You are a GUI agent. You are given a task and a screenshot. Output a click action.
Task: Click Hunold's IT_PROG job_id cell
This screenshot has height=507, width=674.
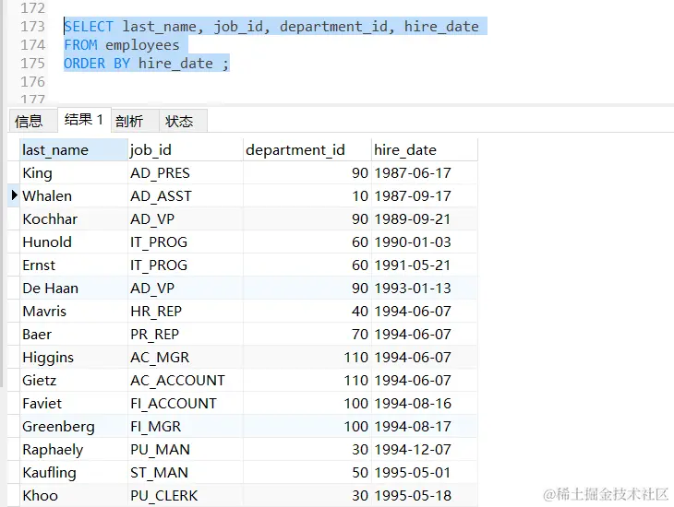point(186,242)
